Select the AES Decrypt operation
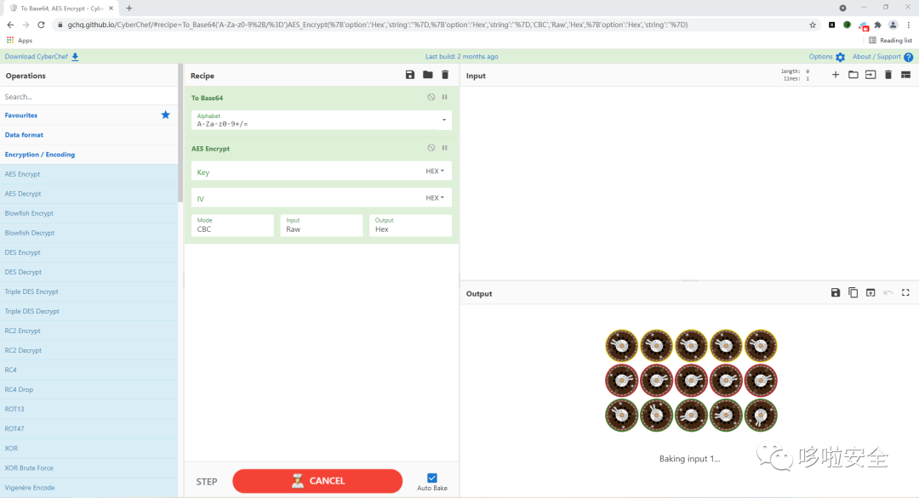 click(89, 194)
